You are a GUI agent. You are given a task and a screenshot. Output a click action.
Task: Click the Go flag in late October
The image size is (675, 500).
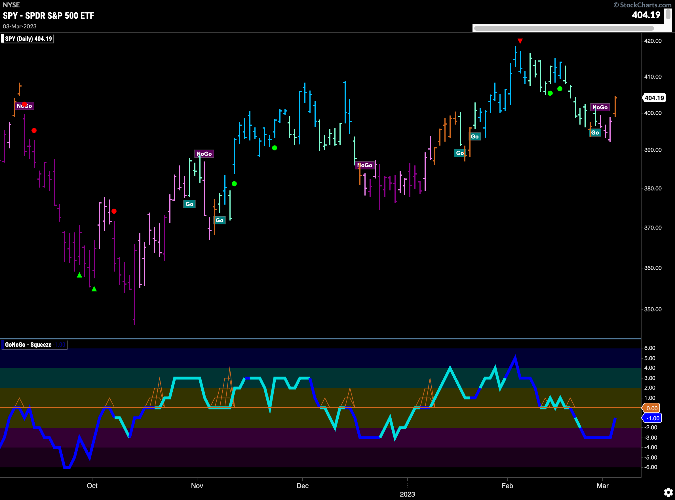click(x=189, y=204)
